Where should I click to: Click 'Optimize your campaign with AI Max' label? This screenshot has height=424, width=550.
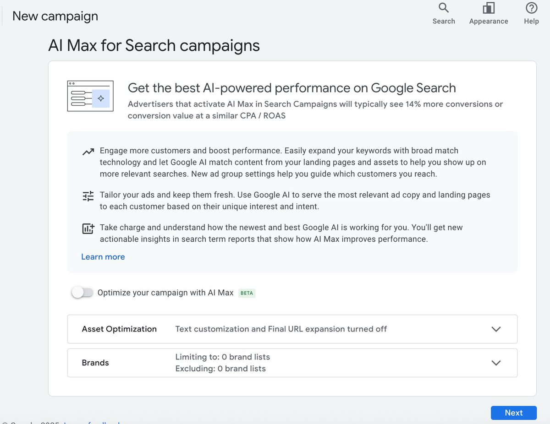click(165, 293)
